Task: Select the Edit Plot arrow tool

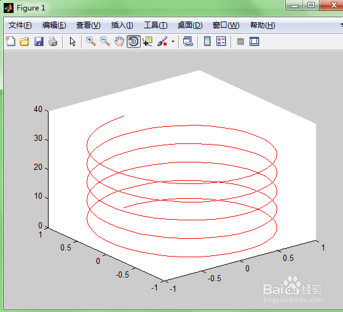Action: [x=73, y=41]
